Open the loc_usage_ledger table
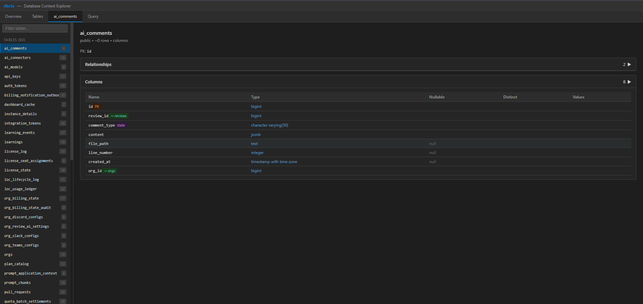The width and height of the screenshot is (643, 304). pyautogui.click(x=35, y=189)
